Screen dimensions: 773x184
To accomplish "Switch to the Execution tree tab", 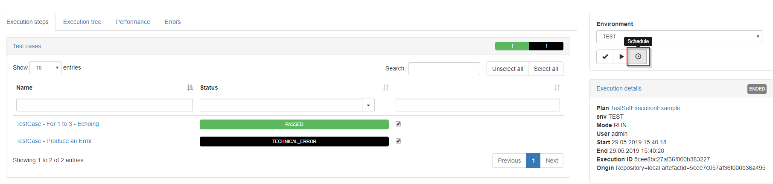I will (82, 22).
